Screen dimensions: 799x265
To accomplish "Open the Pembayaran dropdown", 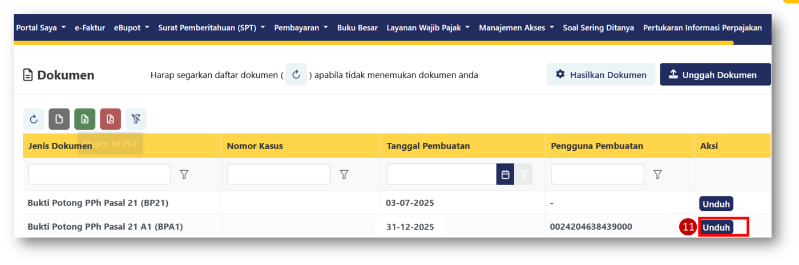I will [301, 27].
